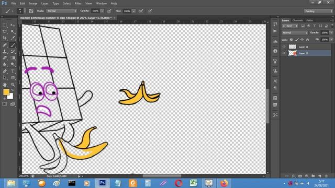Open the Info panel icon

(x=275, y=51)
